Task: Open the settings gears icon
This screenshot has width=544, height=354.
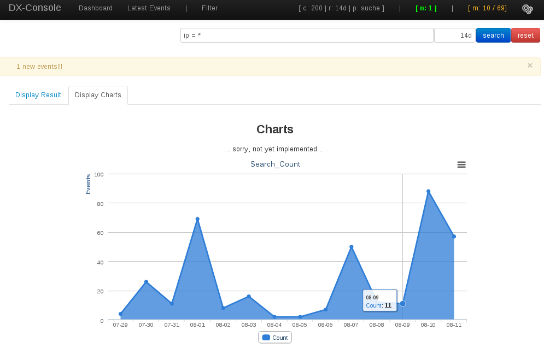Action: 528,9
